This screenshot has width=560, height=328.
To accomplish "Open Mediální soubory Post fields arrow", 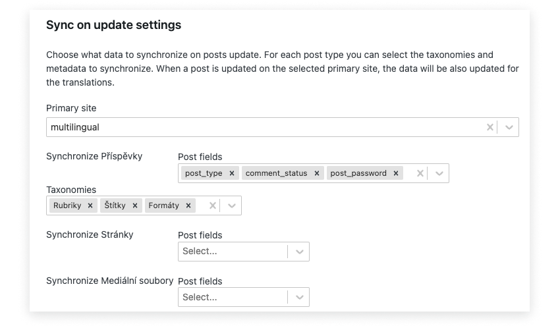I will pos(299,297).
